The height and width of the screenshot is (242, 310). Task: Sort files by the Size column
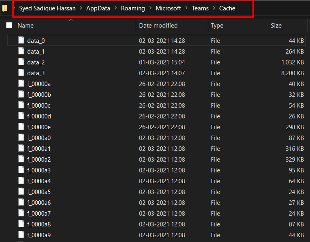[x=276, y=26]
